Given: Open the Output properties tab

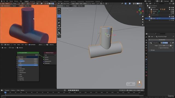Looking at the screenshot, I should click(146, 43).
